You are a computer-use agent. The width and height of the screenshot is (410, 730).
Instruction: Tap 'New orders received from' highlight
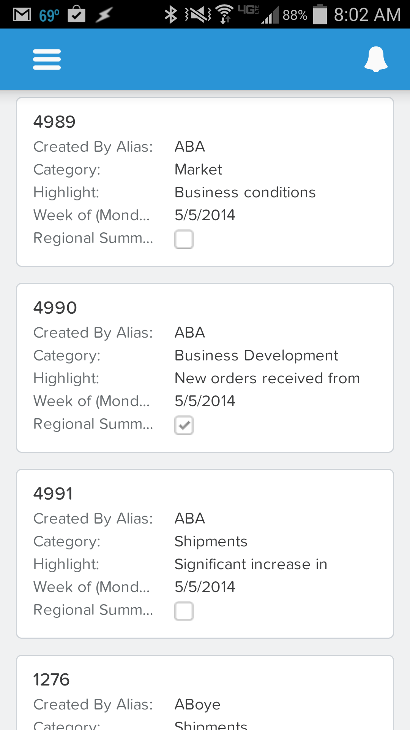coord(267,378)
